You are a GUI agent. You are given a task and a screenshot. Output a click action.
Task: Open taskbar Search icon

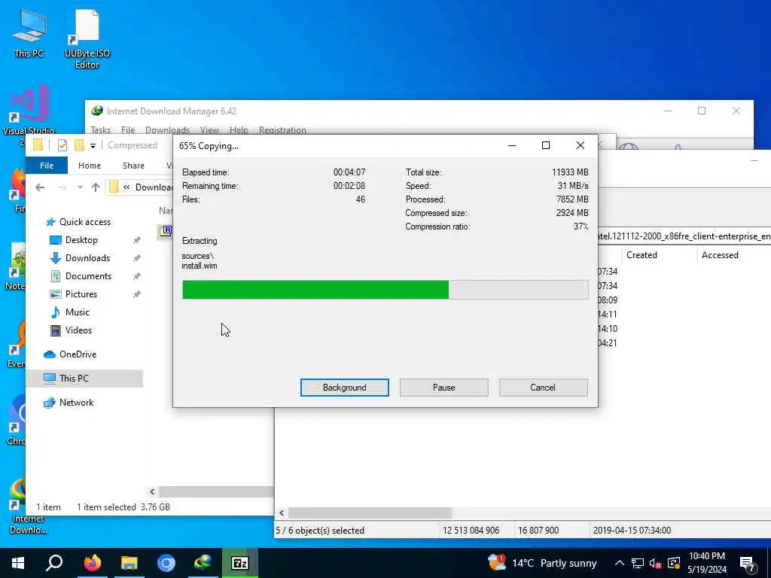pyautogui.click(x=54, y=563)
